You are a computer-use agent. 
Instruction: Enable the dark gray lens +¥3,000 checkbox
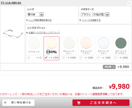pyautogui.click(x=116, y=58)
